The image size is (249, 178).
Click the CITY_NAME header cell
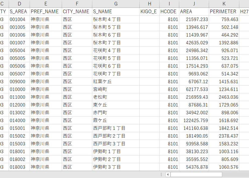77,12
